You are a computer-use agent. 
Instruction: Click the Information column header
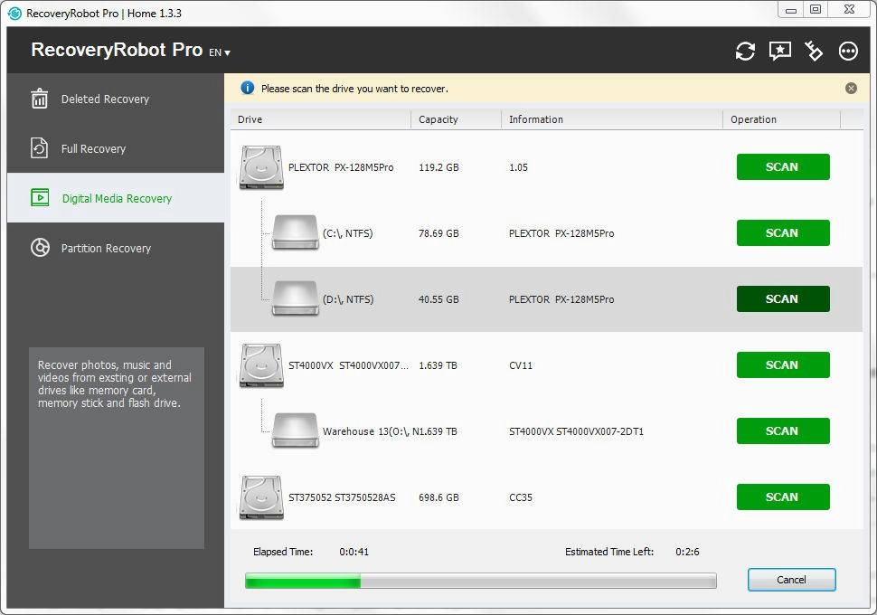[x=612, y=119]
